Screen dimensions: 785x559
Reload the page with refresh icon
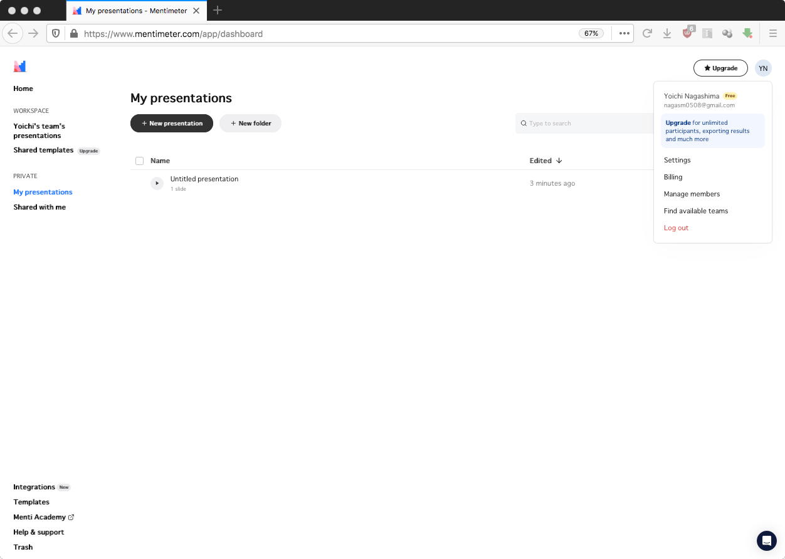pos(647,33)
